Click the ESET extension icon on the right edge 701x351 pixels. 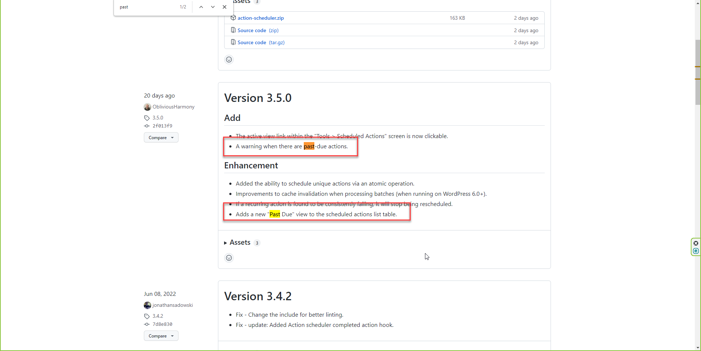click(x=696, y=251)
